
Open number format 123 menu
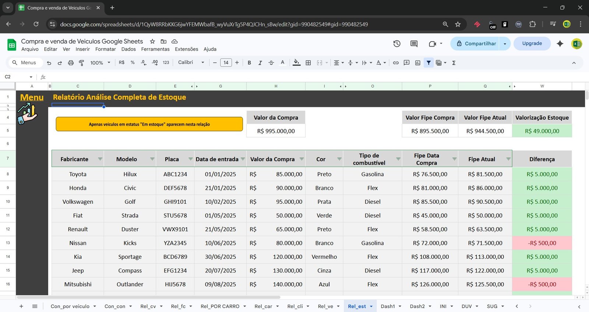point(166,63)
